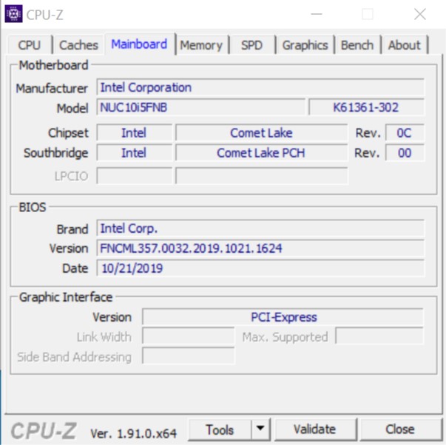Click the Motherboard group heading
Viewport: 446px width, 445px height.
click(53, 65)
